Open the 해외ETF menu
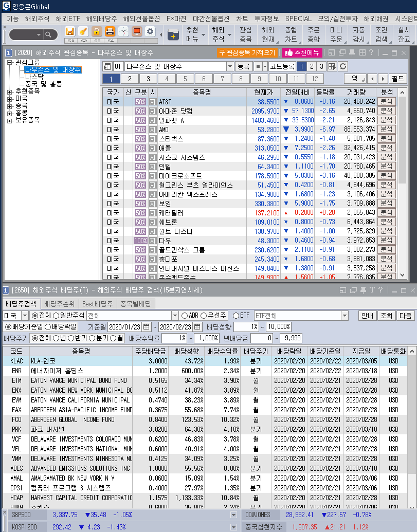Screen dimensions: 417x532 tap(68, 19)
